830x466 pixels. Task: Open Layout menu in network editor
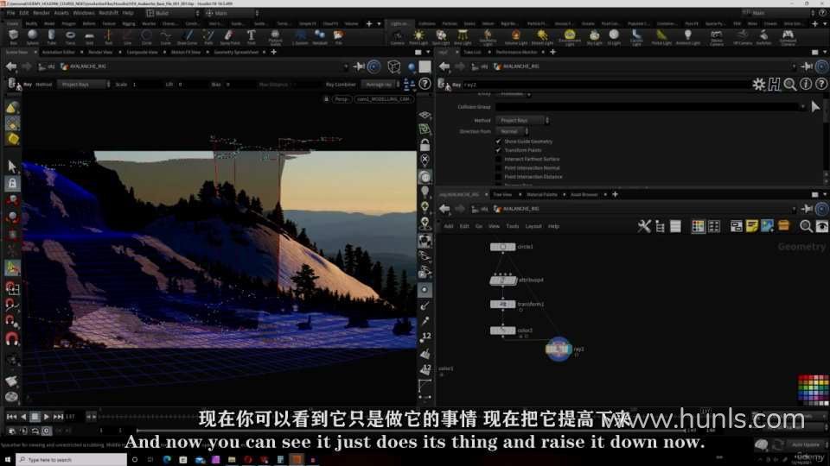click(533, 226)
